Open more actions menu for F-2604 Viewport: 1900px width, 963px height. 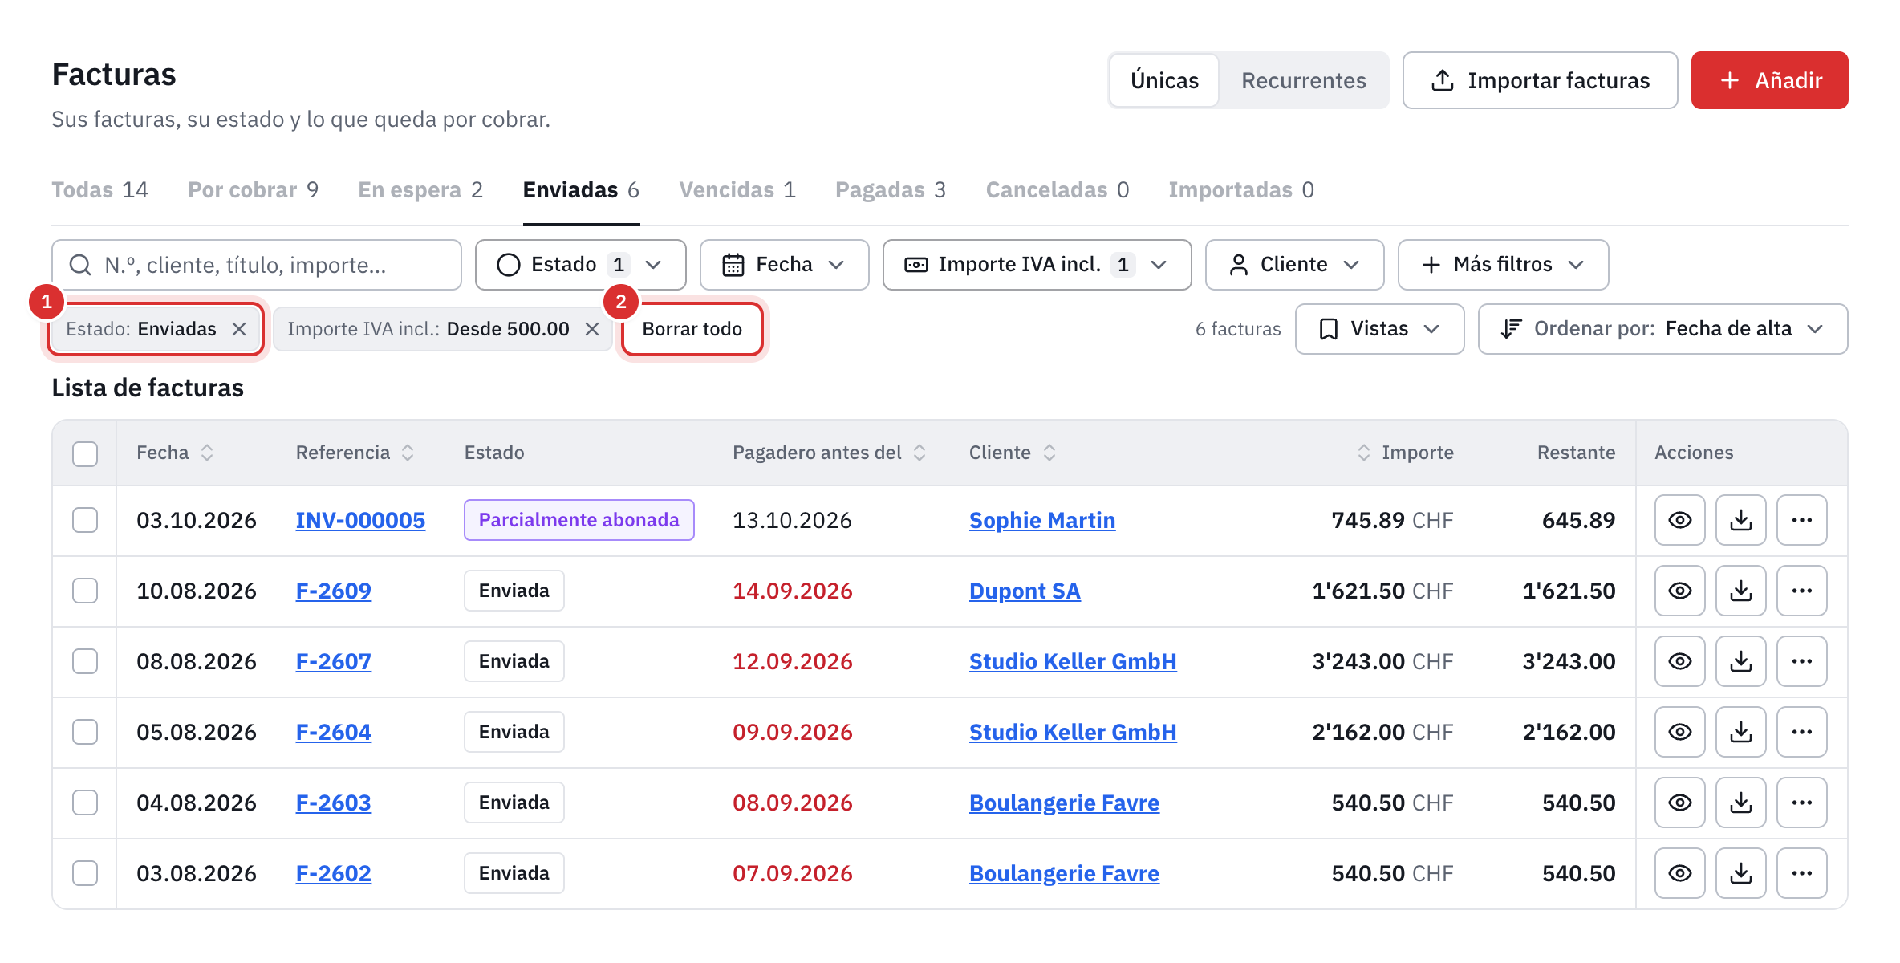pyautogui.click(x=1801, y=732)
